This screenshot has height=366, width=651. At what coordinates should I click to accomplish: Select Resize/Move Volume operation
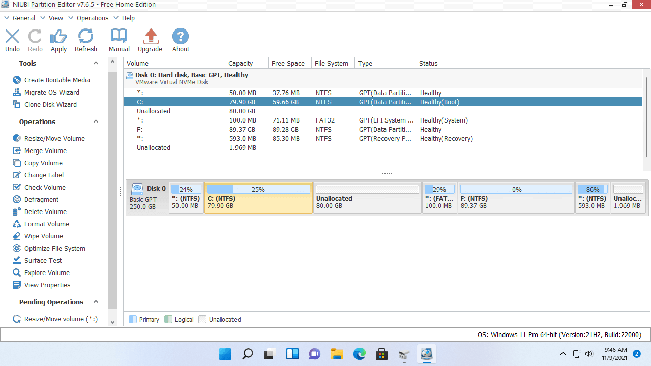pos(54,138)
